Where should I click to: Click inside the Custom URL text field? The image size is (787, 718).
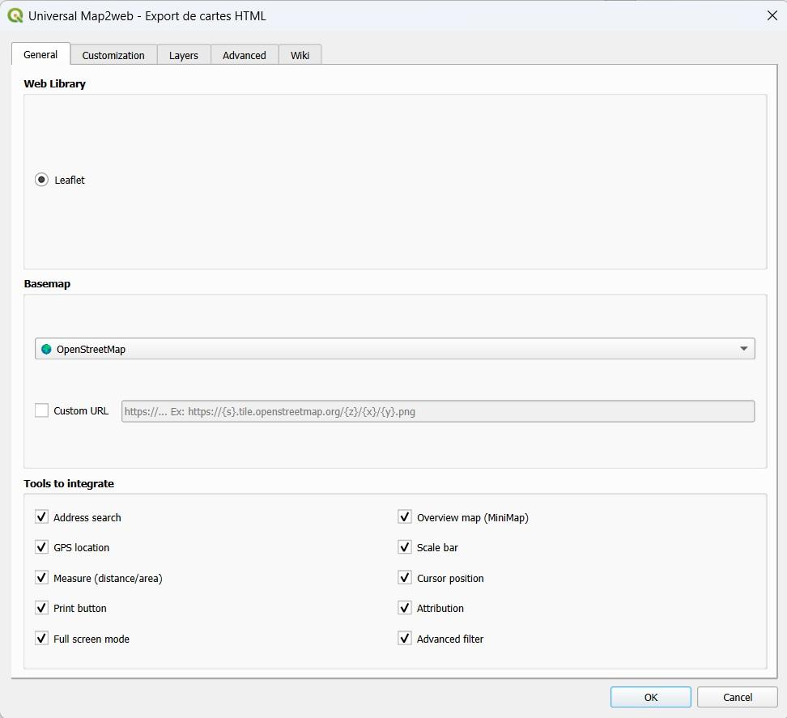coord(438,411)
